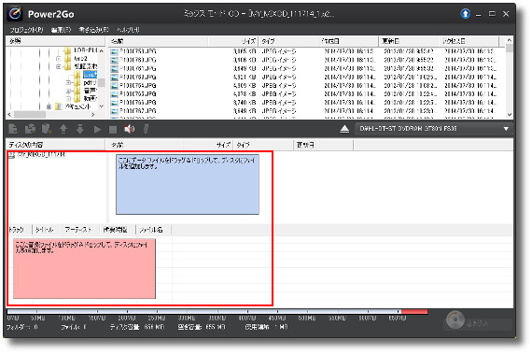Toggle the mute speaker icon
Screen dimensions: 532x354
130,129
